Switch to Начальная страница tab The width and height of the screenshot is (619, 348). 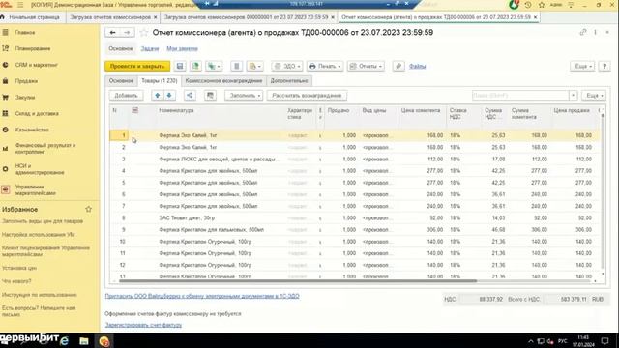tap(34, 17)
